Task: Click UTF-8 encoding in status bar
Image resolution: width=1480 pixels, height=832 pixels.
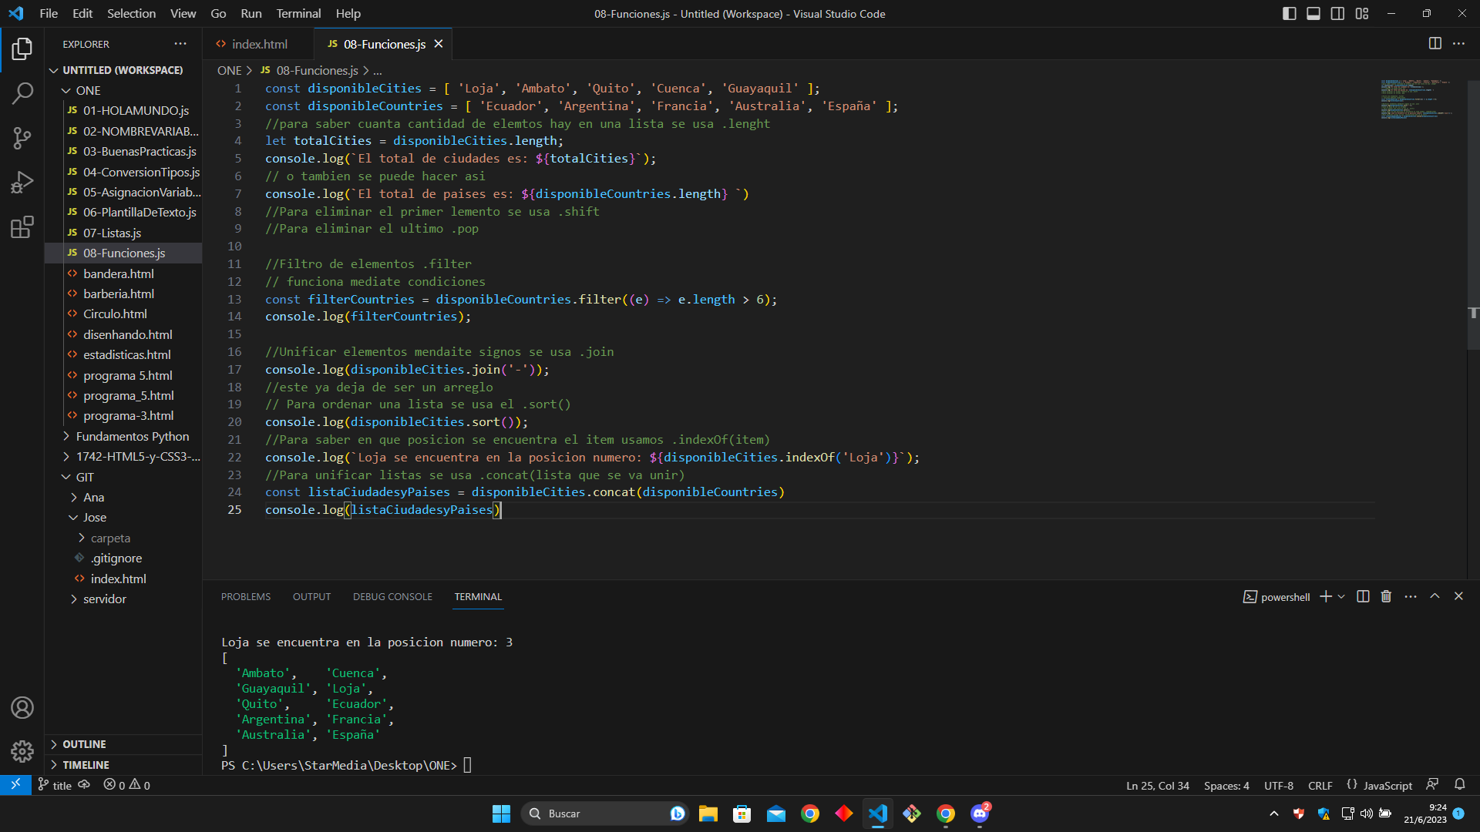Action: (x=1280, y=784)
